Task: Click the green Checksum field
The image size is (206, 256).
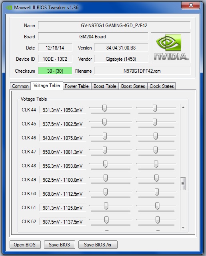Action: 55,71
